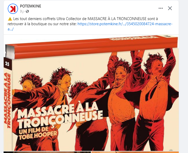The width and height of the screenshot is (188, 153).
Task: Click the POTEMKINE red K avatar logo
Action: click(13, 9)
